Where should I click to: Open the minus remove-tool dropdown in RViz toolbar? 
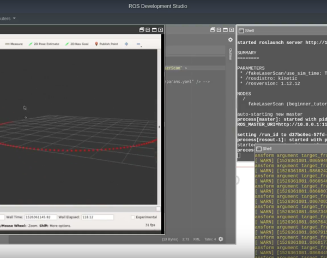pyautogui.click(x=139, y=44)
